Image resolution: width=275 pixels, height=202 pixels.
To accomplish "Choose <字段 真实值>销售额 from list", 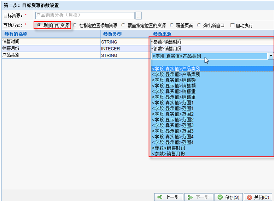I will [212, 80].
